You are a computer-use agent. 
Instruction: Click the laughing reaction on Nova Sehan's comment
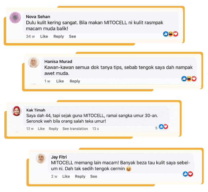pos(171,34)
